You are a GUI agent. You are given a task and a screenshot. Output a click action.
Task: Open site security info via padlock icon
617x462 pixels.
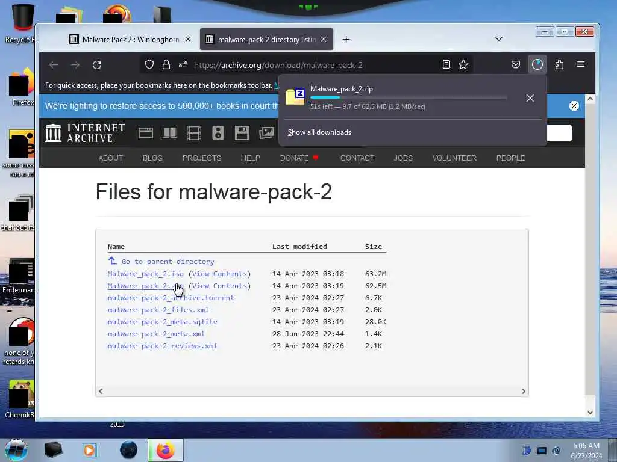tap(166, 65)
